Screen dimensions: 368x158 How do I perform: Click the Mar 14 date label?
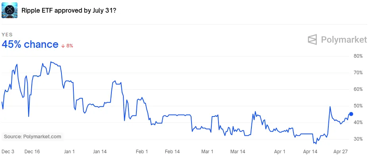pyautogui.click(x=238, y=151)
